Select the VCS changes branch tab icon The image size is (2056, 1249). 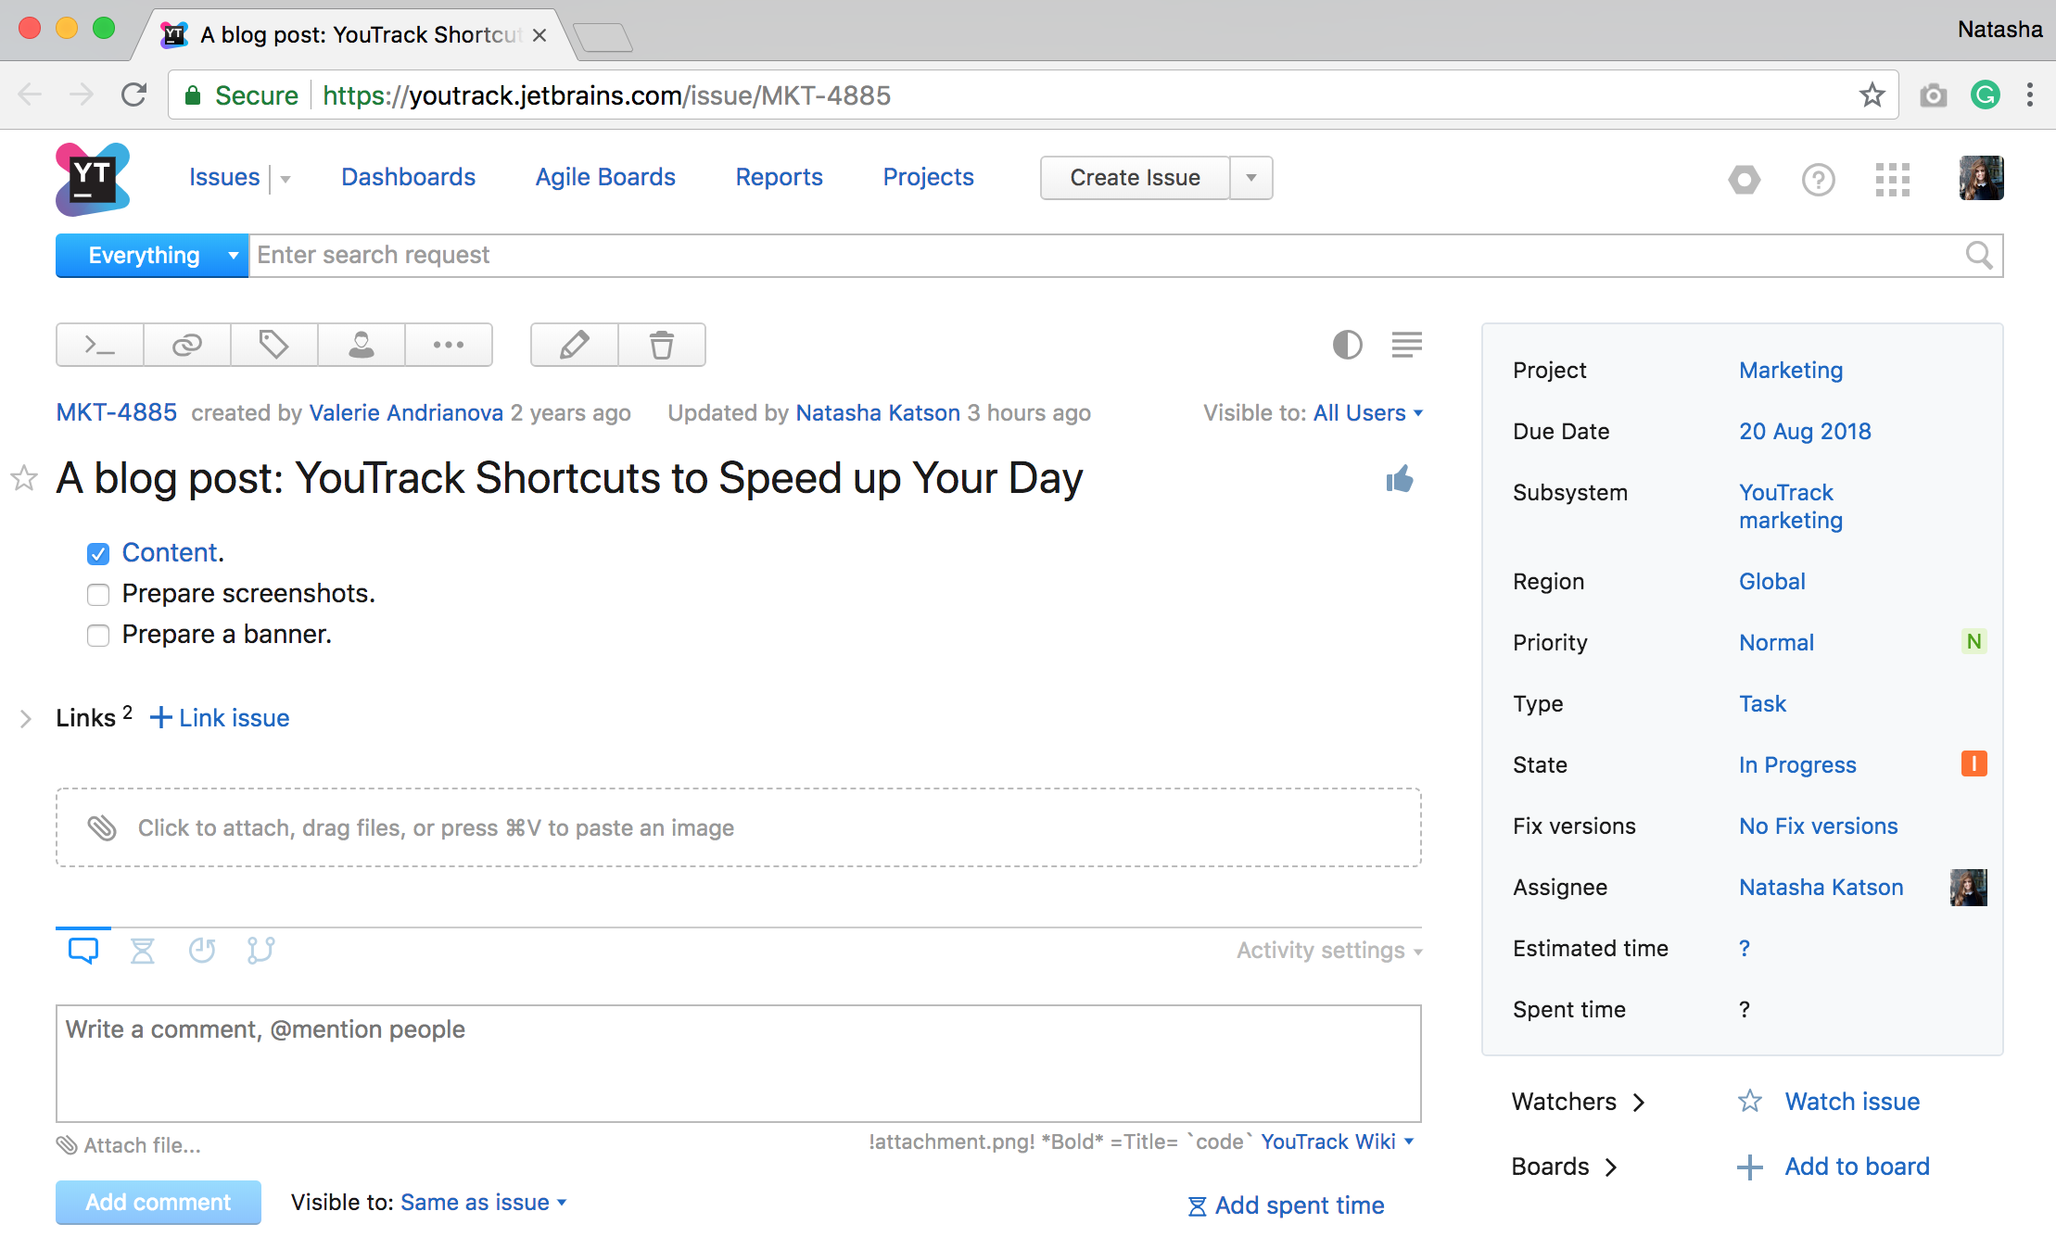(x=260, y=950)
